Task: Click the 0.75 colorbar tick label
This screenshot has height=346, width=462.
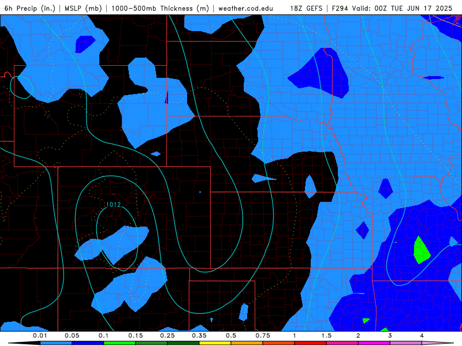Action: (x=263, y=336)
